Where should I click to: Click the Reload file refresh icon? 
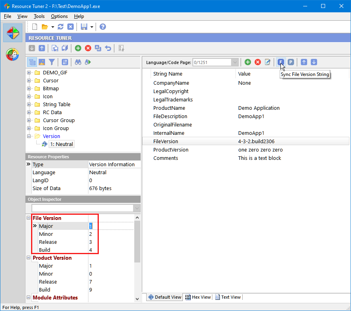pos(61,27)
